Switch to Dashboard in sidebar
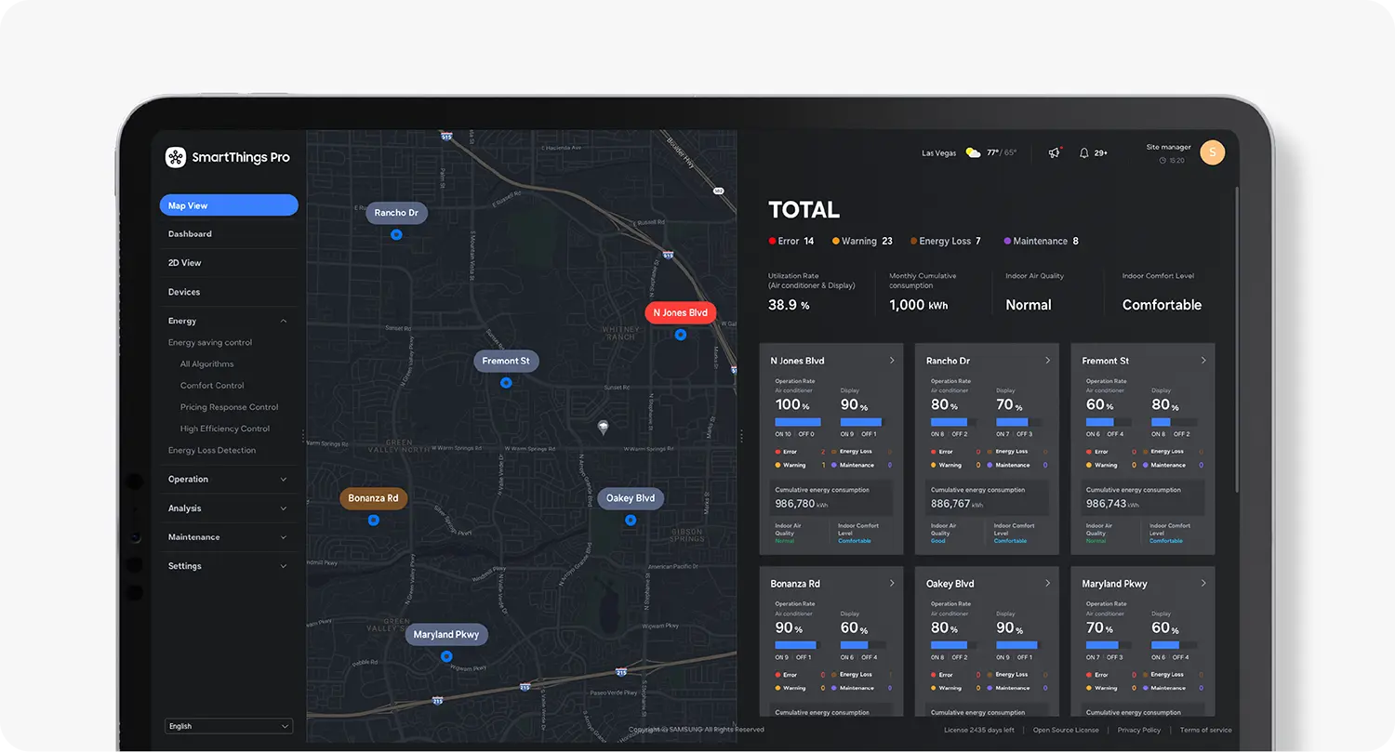 point(190,234)
